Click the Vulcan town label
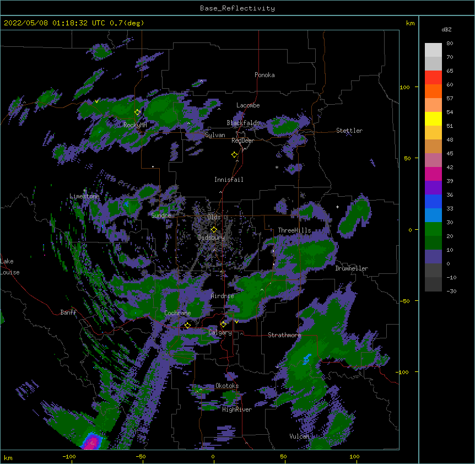 299,436
